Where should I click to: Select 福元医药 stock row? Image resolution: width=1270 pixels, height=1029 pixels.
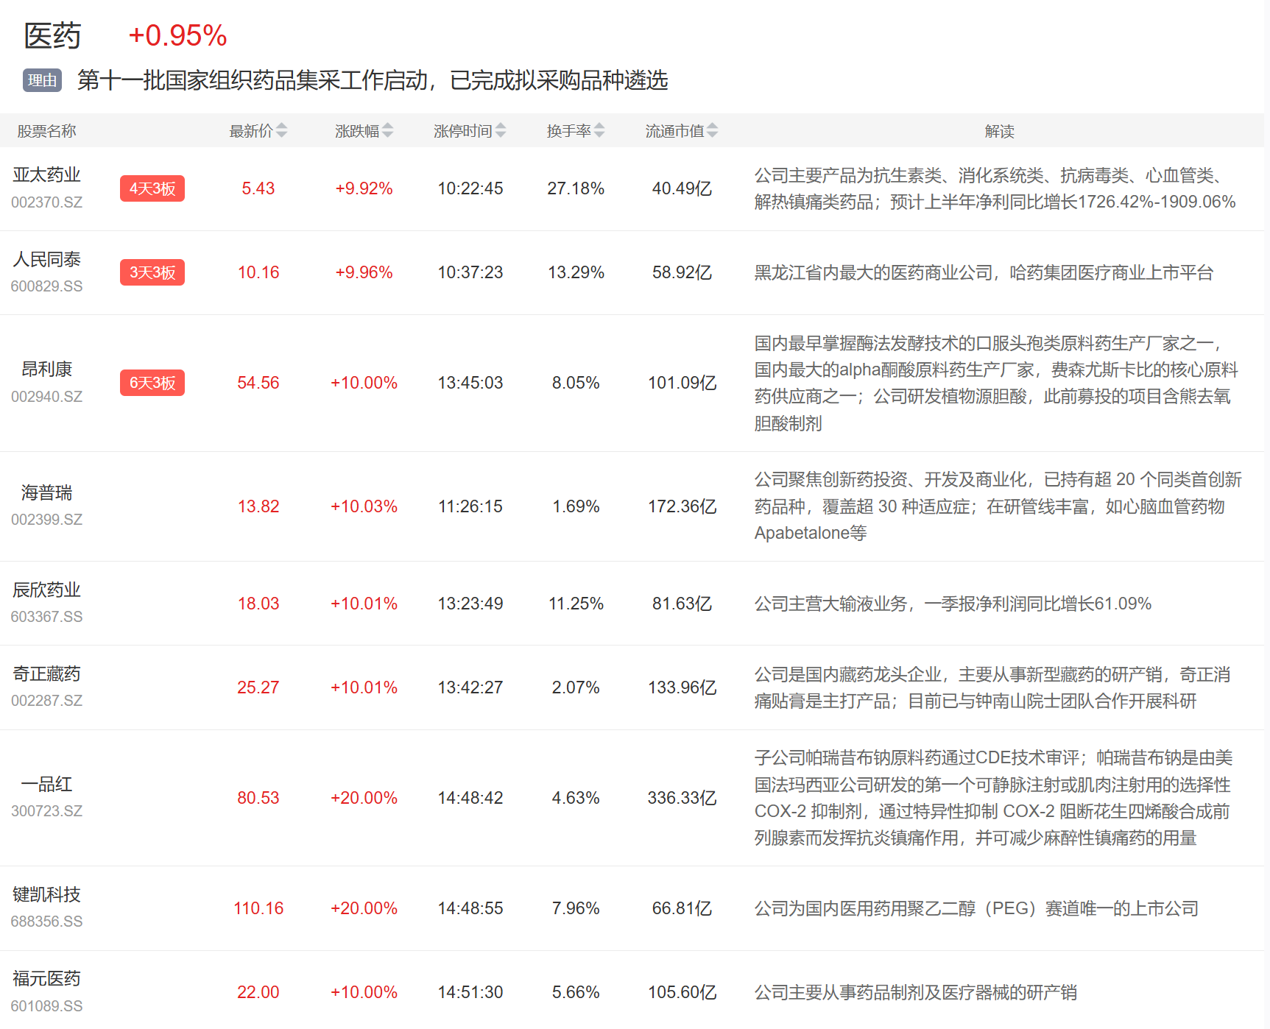46,979
